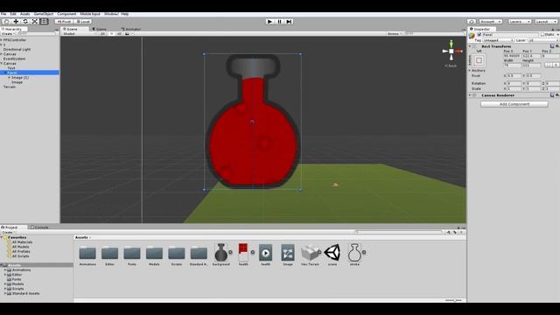The width and height of the screenshot is (560, 315).
Task: Click the Step frame button
Action: click(x=289, y=22)
